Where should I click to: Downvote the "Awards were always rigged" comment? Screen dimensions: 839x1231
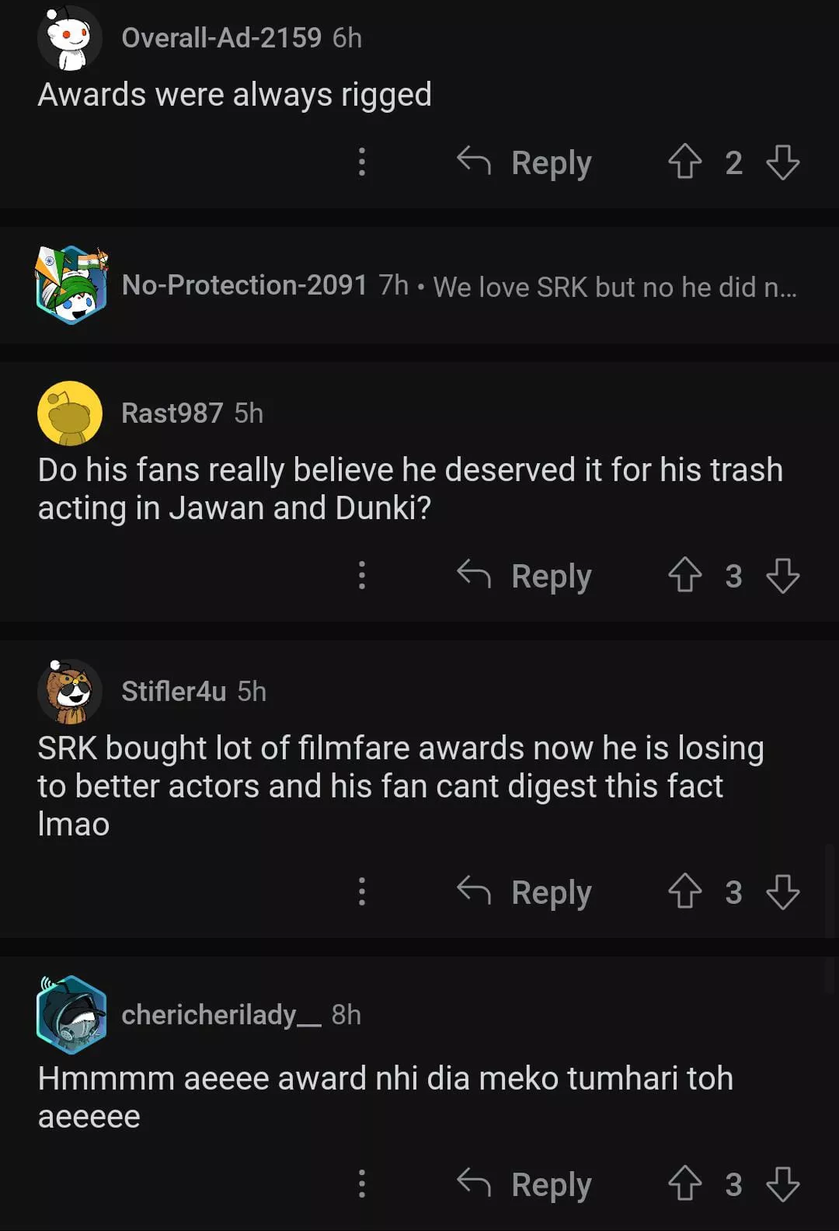(x=782, y=162)
